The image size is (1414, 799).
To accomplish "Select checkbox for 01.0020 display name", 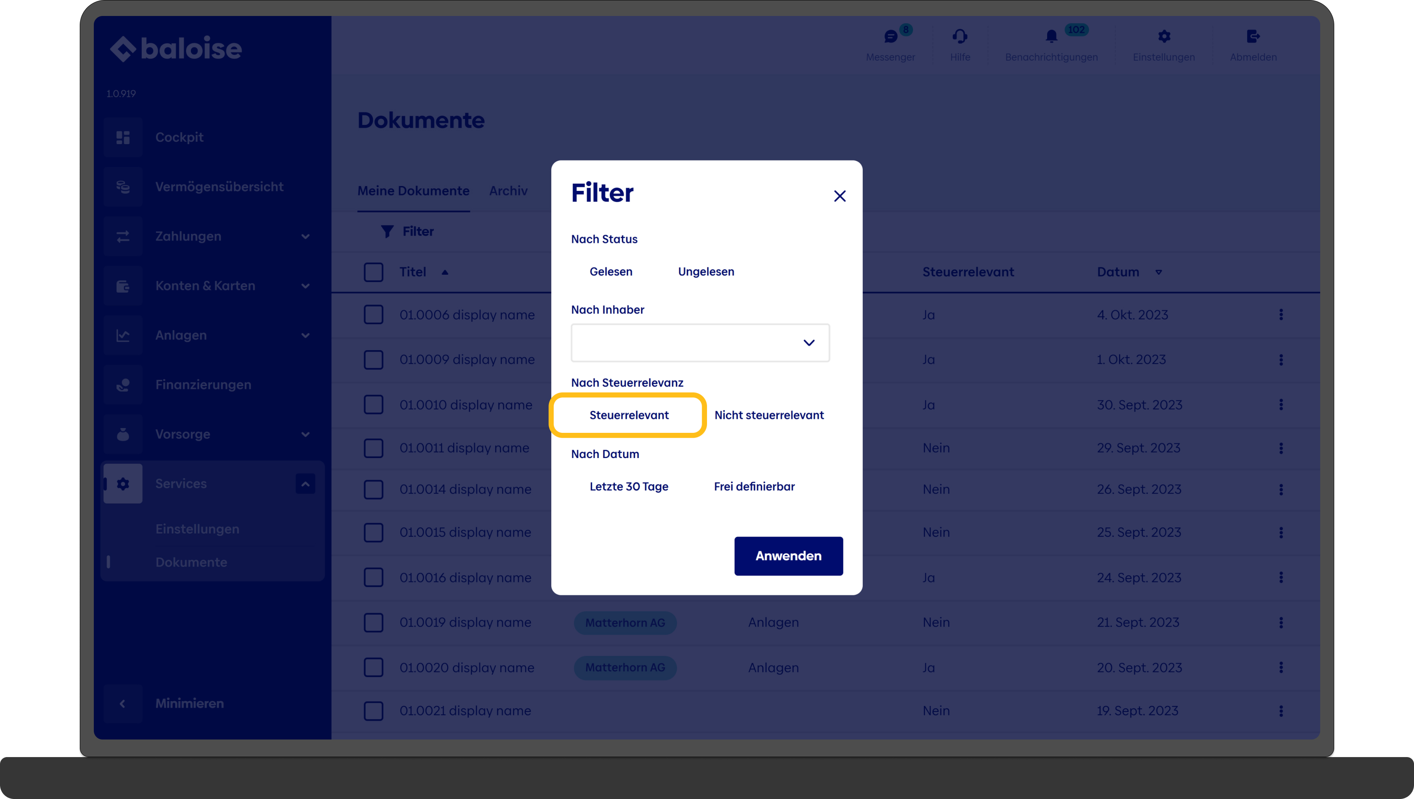I will [373, 667].
